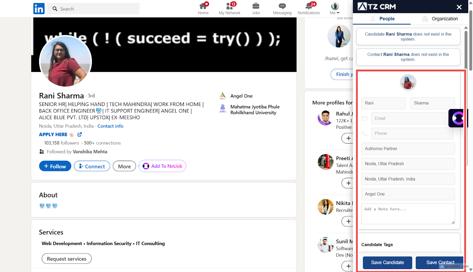Image resolution: width=473 pixels, height=272 pixels.
Task: Edit the Noida, Uttar Pradesh field
Action: point(408,164)
